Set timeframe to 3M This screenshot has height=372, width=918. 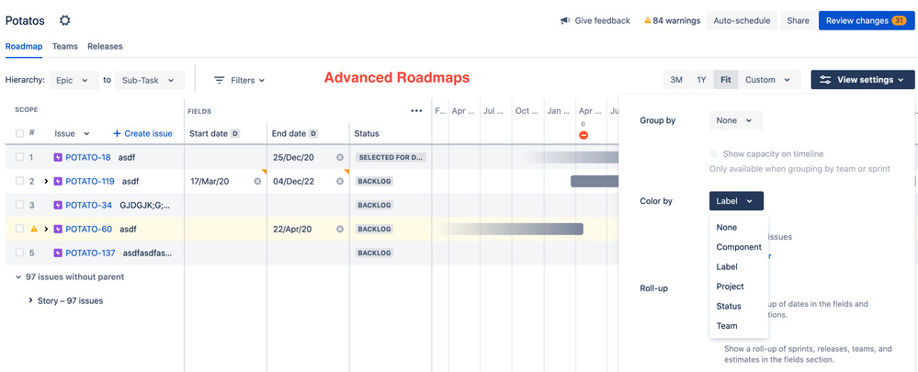click(676, 80)
